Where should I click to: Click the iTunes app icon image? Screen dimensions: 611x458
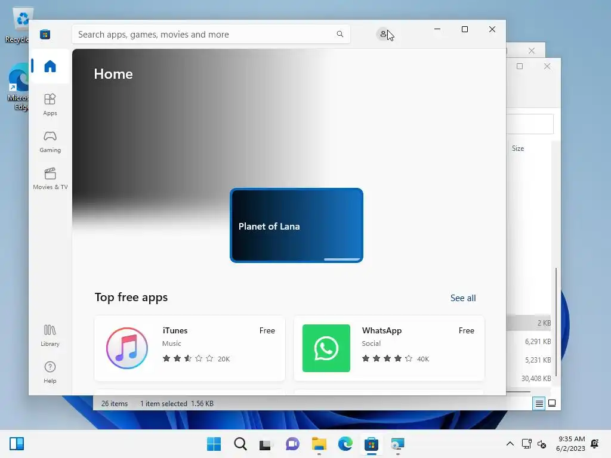point(127,348)
